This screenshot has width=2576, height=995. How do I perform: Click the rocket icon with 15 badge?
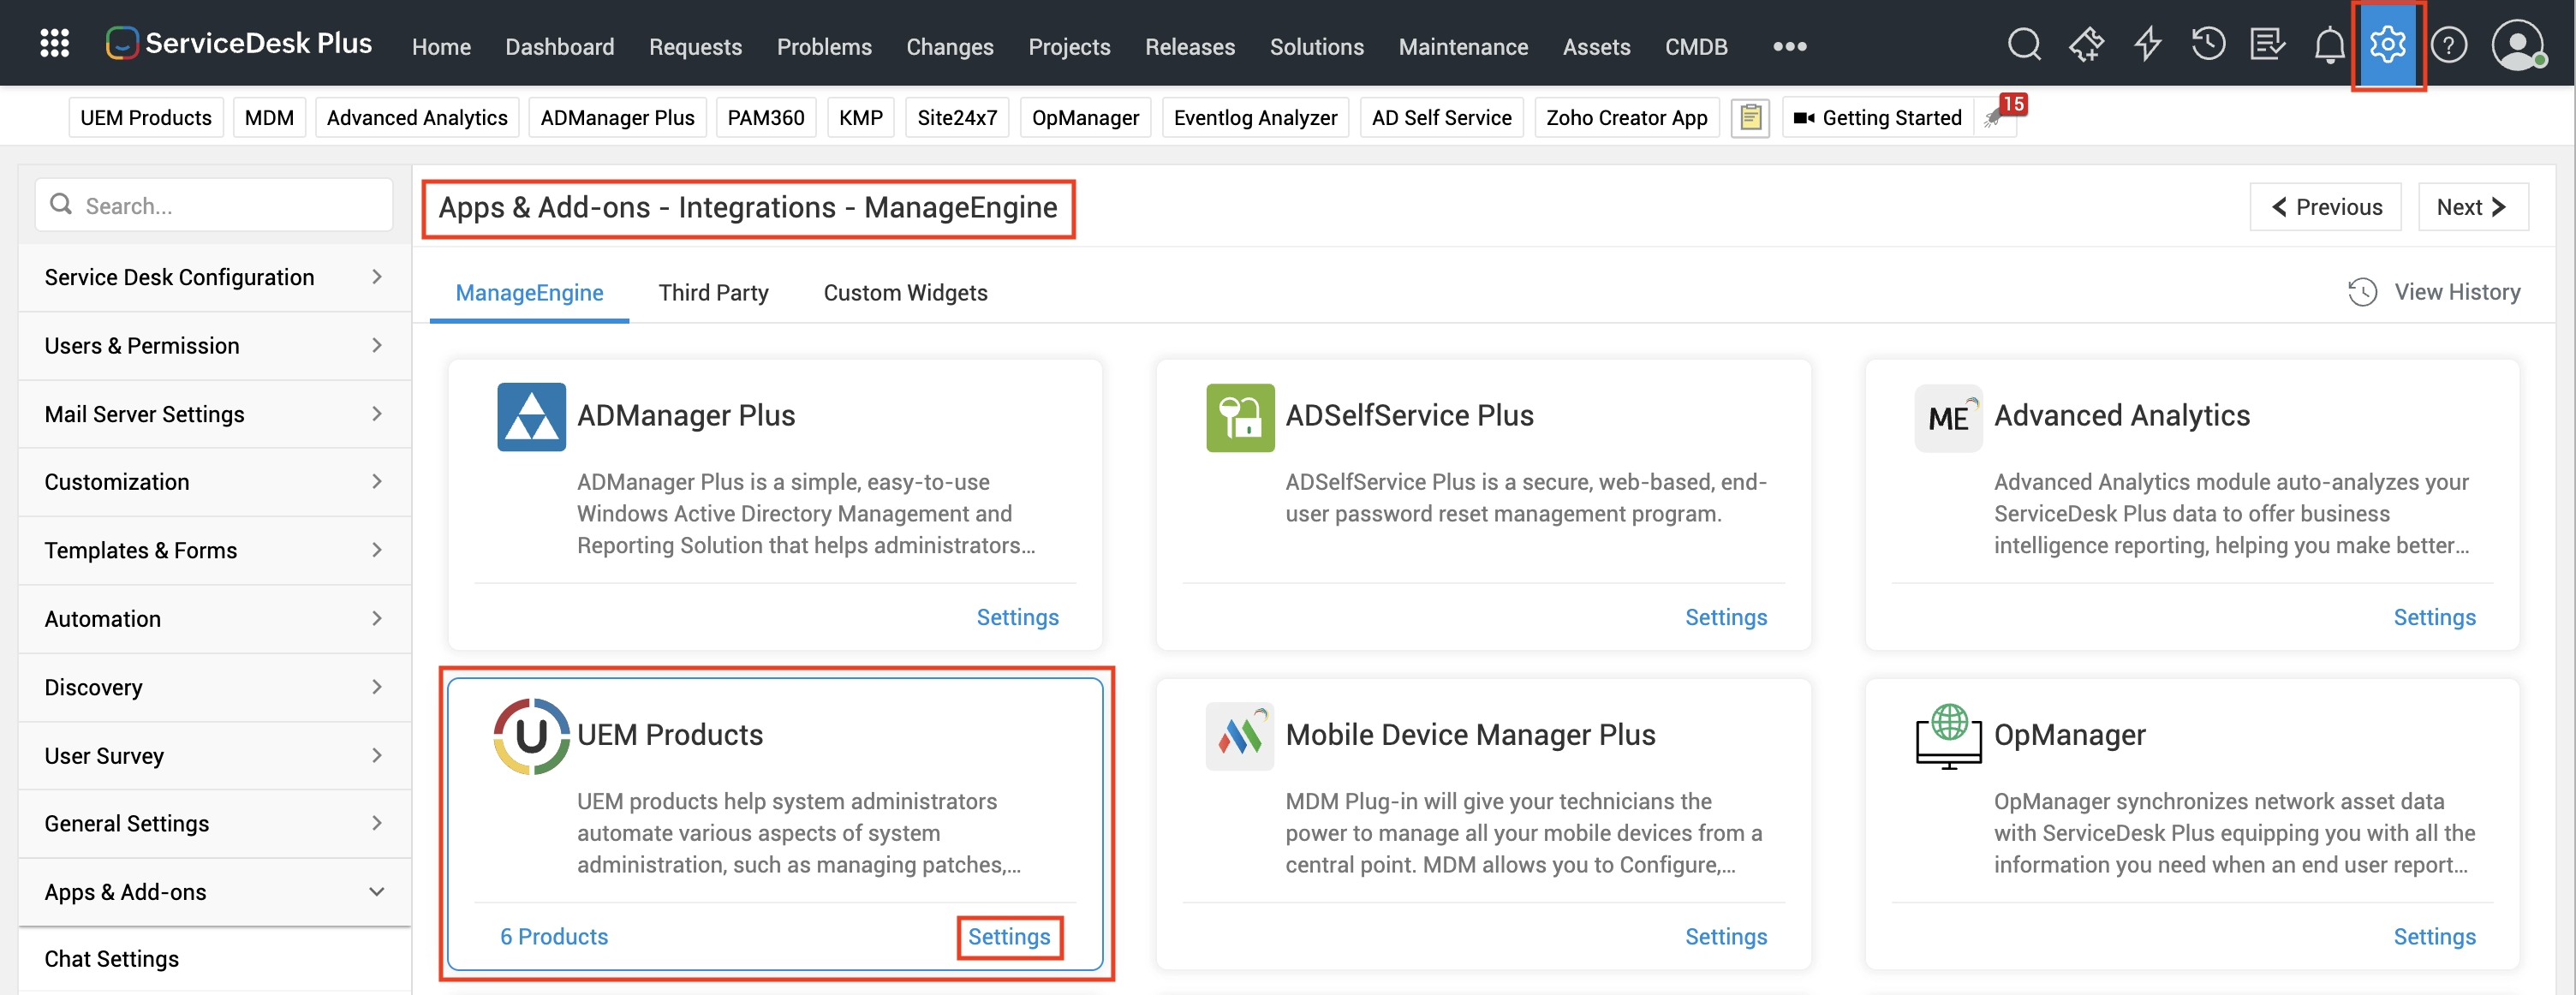[1995, 117]
